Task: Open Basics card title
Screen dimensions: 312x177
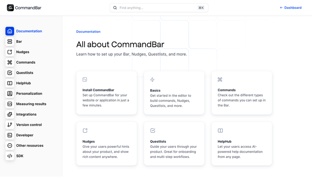Action: click(x=155, y=90)
